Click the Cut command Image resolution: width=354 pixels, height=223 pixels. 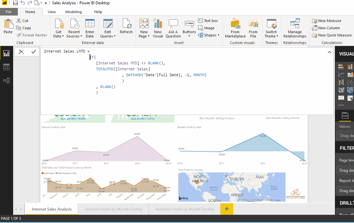(x=22, y=21)
